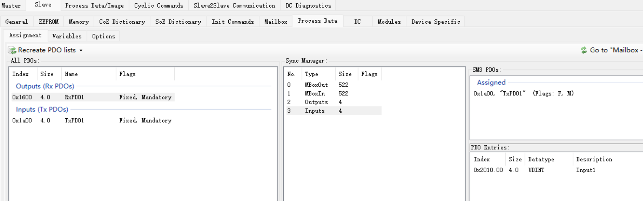
Task: Click the Go to Mailbox refresh icon
Action: point(584,50)
